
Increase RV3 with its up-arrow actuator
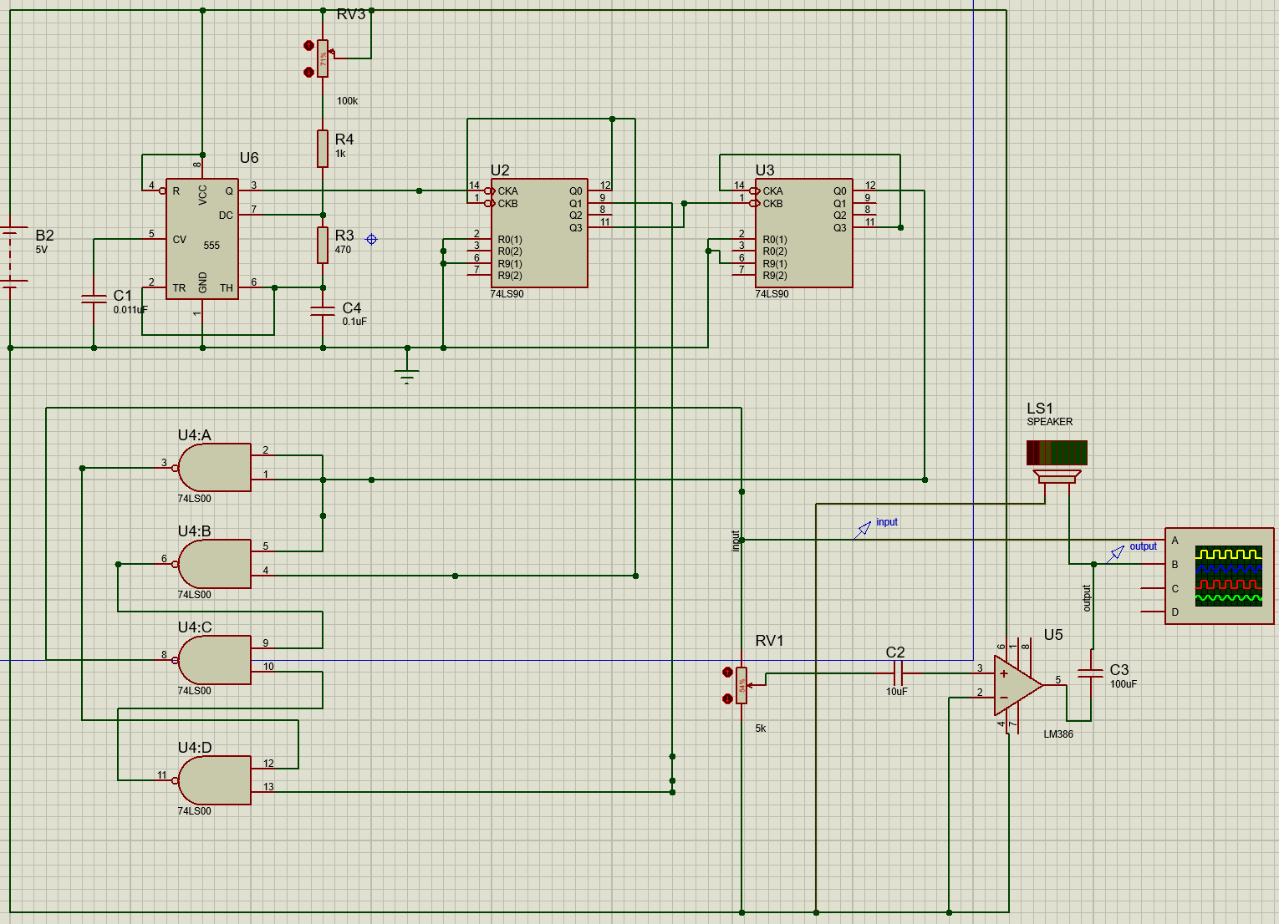pos(308,46)
